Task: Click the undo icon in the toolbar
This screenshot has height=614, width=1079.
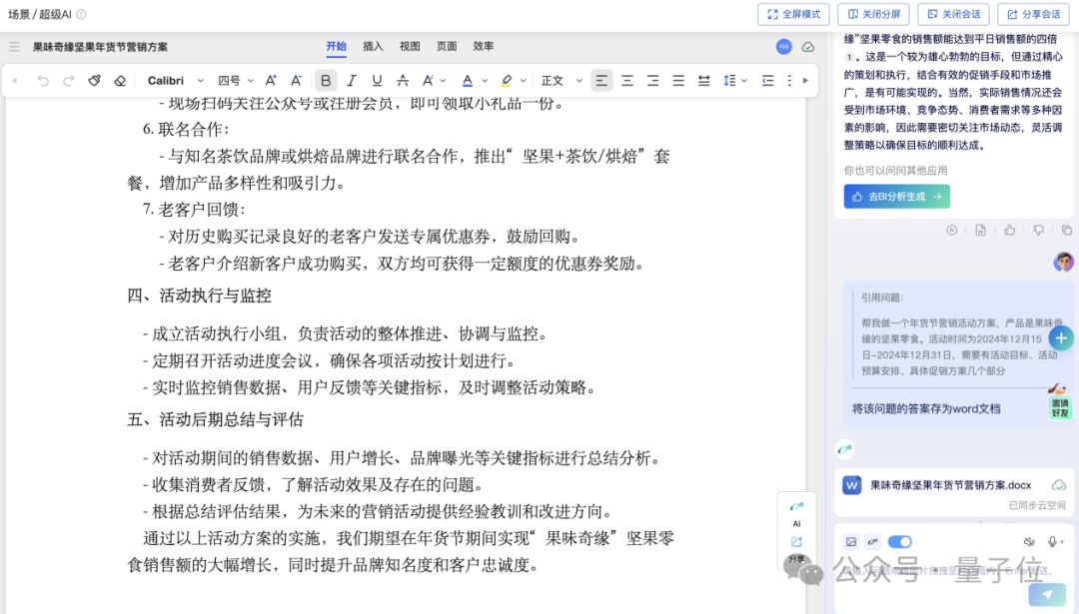Action: pyautogui.click(x=42, y=80)
